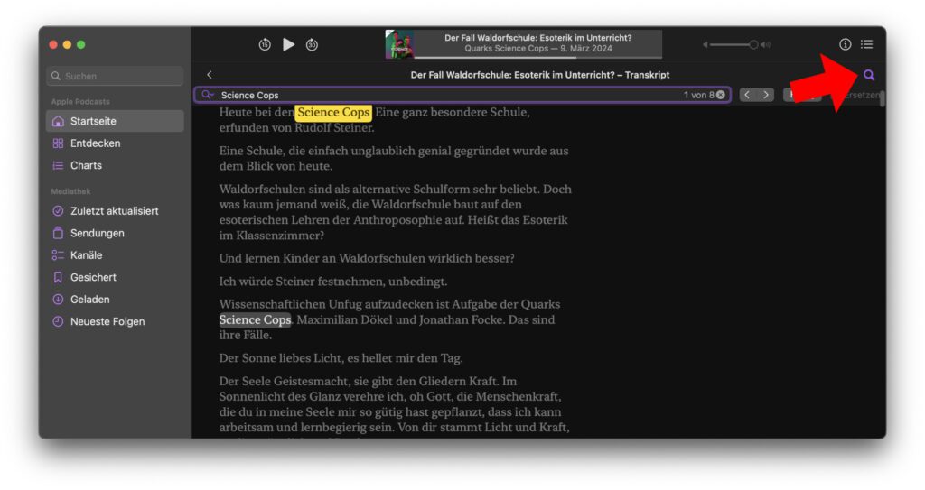Open episode info panel
The height and width of the screenshot is (490, 925).
pos(846,44)
